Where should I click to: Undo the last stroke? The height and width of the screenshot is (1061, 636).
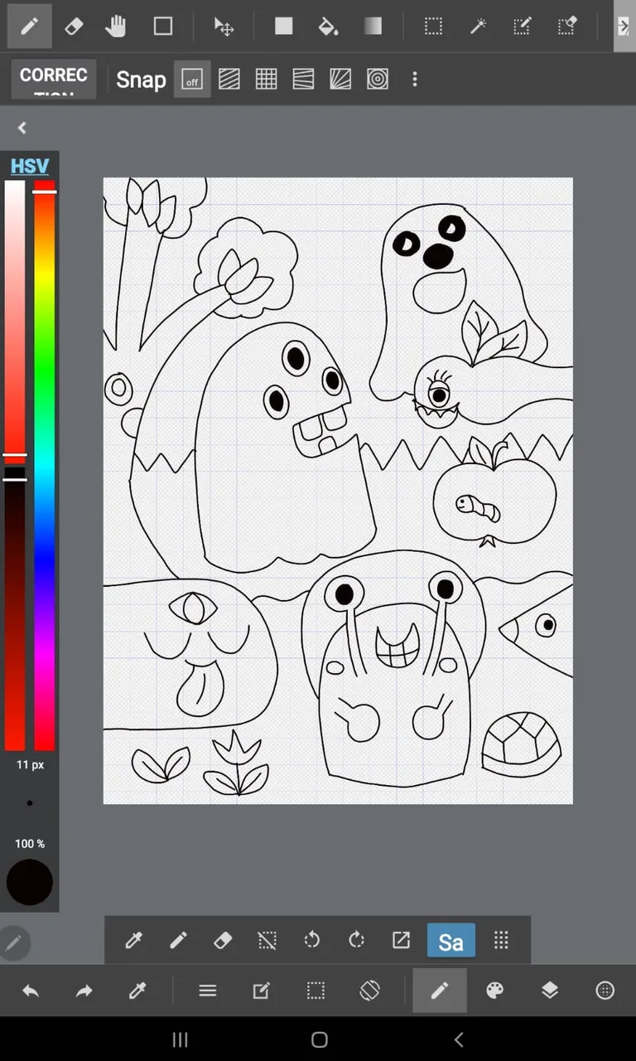coord(31,991)
